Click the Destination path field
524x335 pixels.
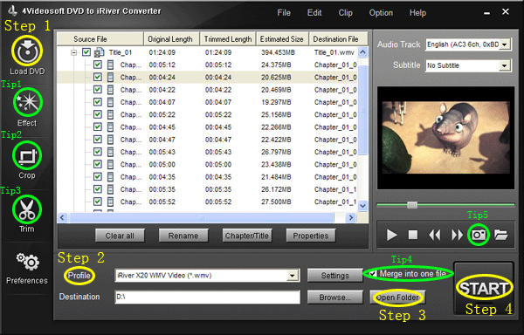coord(207,297)
